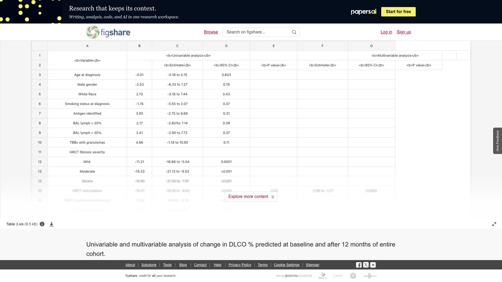Select the 'Smoking status at diagnosis' cell
This screenshot has width=502, height=282.
[87, 104]
